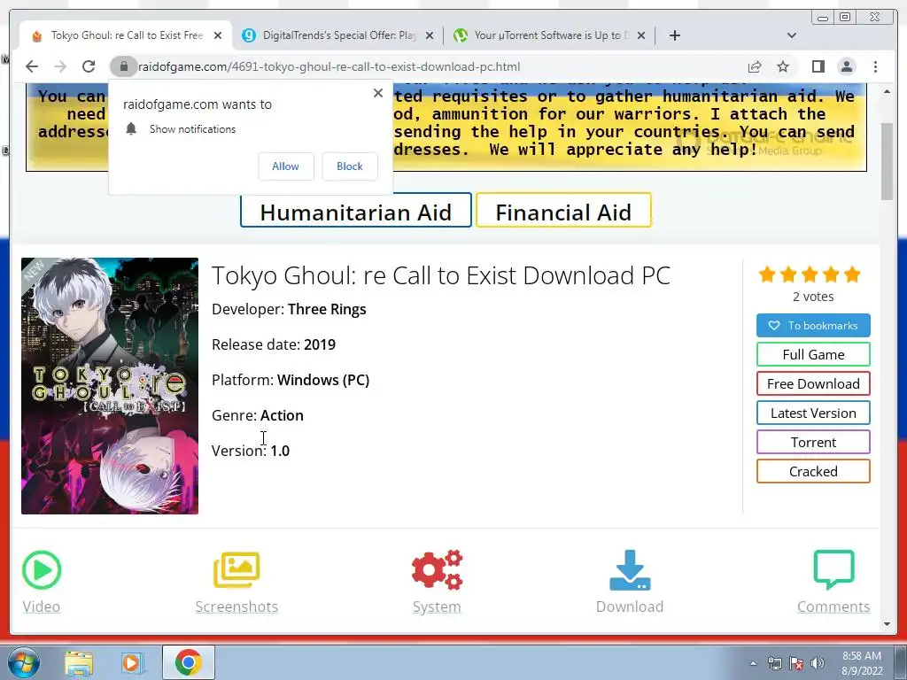Click the Financial Aid button

coord(563,211)
